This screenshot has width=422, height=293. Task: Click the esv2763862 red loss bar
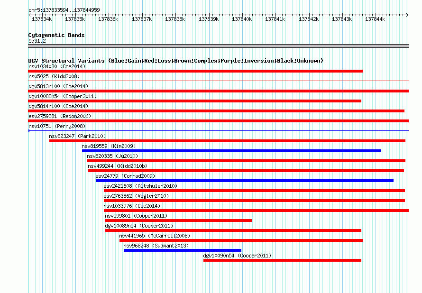[254, 201]
